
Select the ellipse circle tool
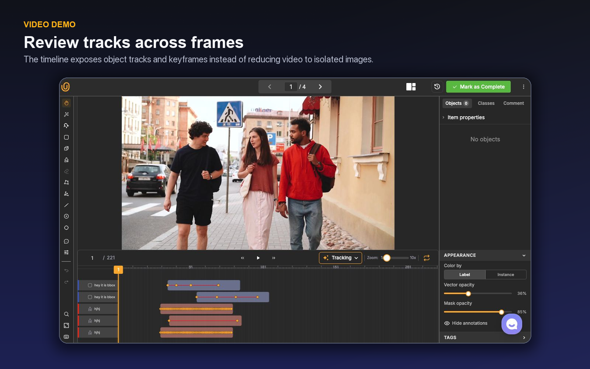66,228
